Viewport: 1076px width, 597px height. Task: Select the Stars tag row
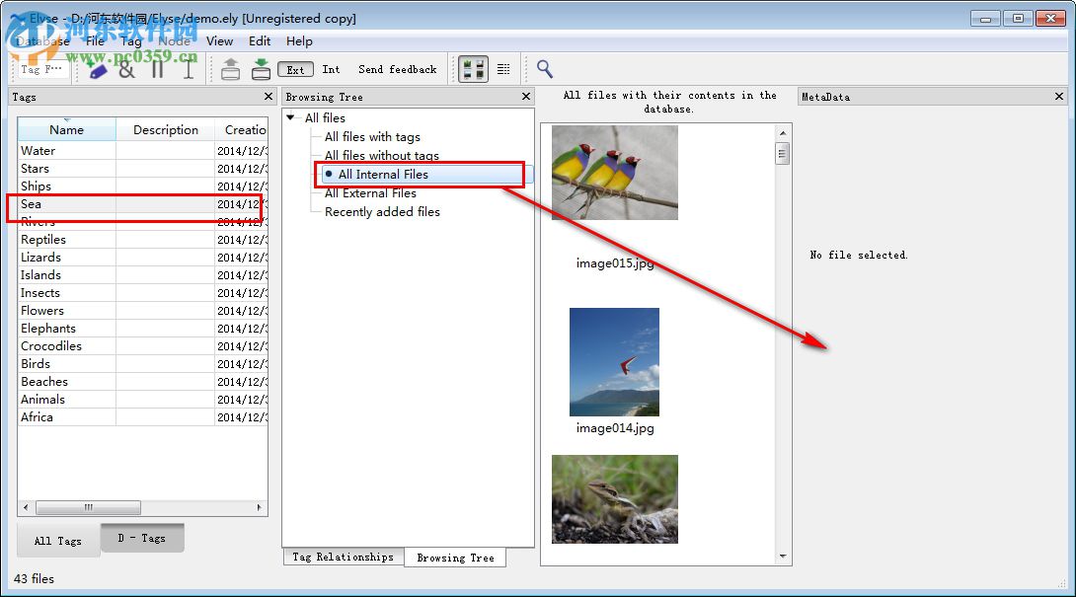click(x=143, y=168)
